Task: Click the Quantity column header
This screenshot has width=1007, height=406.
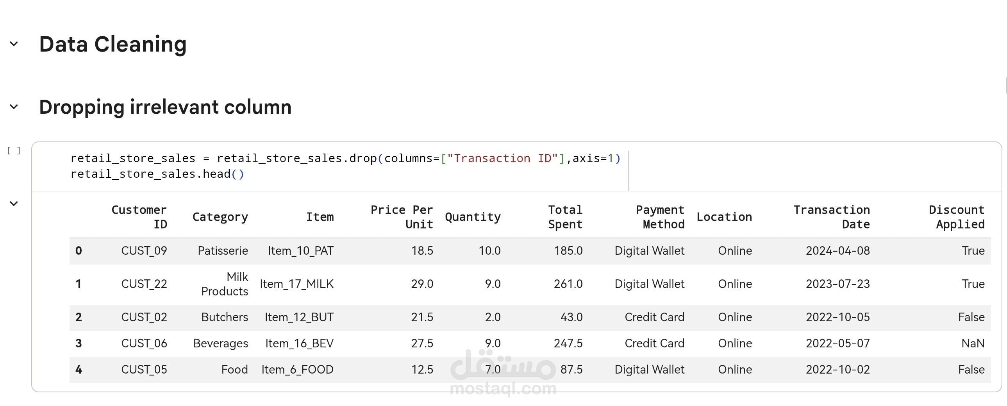Action: point(473,217)
